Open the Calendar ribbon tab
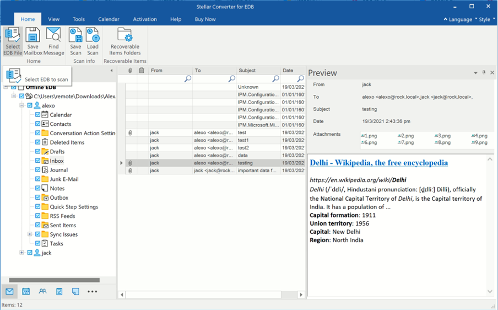The image size is (498, 310). (109, 19)
